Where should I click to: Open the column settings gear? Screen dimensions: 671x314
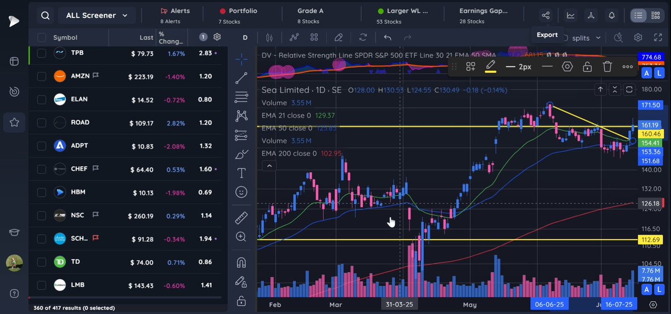click(x=218, y=37)
